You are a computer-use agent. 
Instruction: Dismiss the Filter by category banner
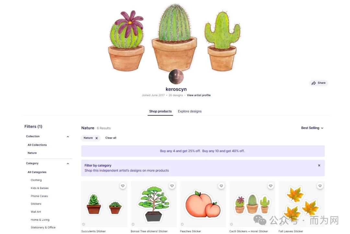(319, 165)
